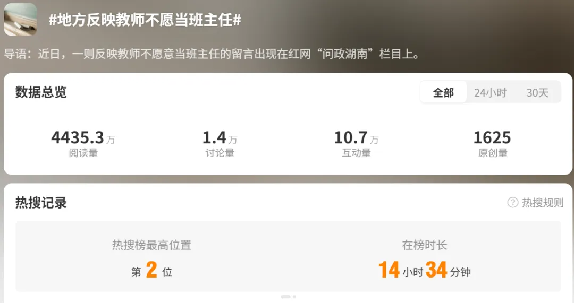The height and width of the screenshot is (303, 574).
Task: Click the orange rank number 2
Action: point(151,270)
